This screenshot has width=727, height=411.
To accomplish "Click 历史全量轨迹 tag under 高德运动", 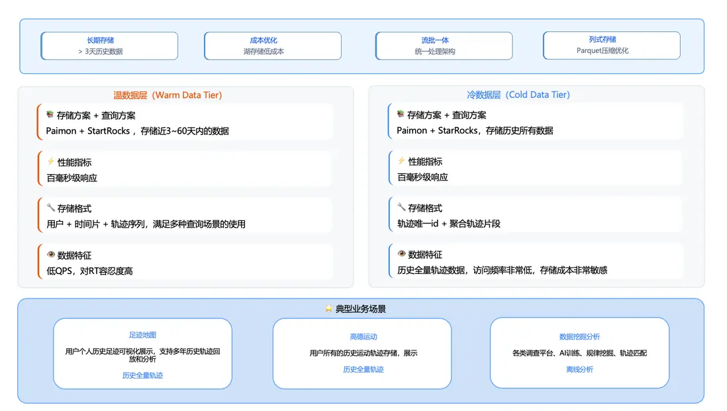I will pyautogui.click(x=363, y=369).
